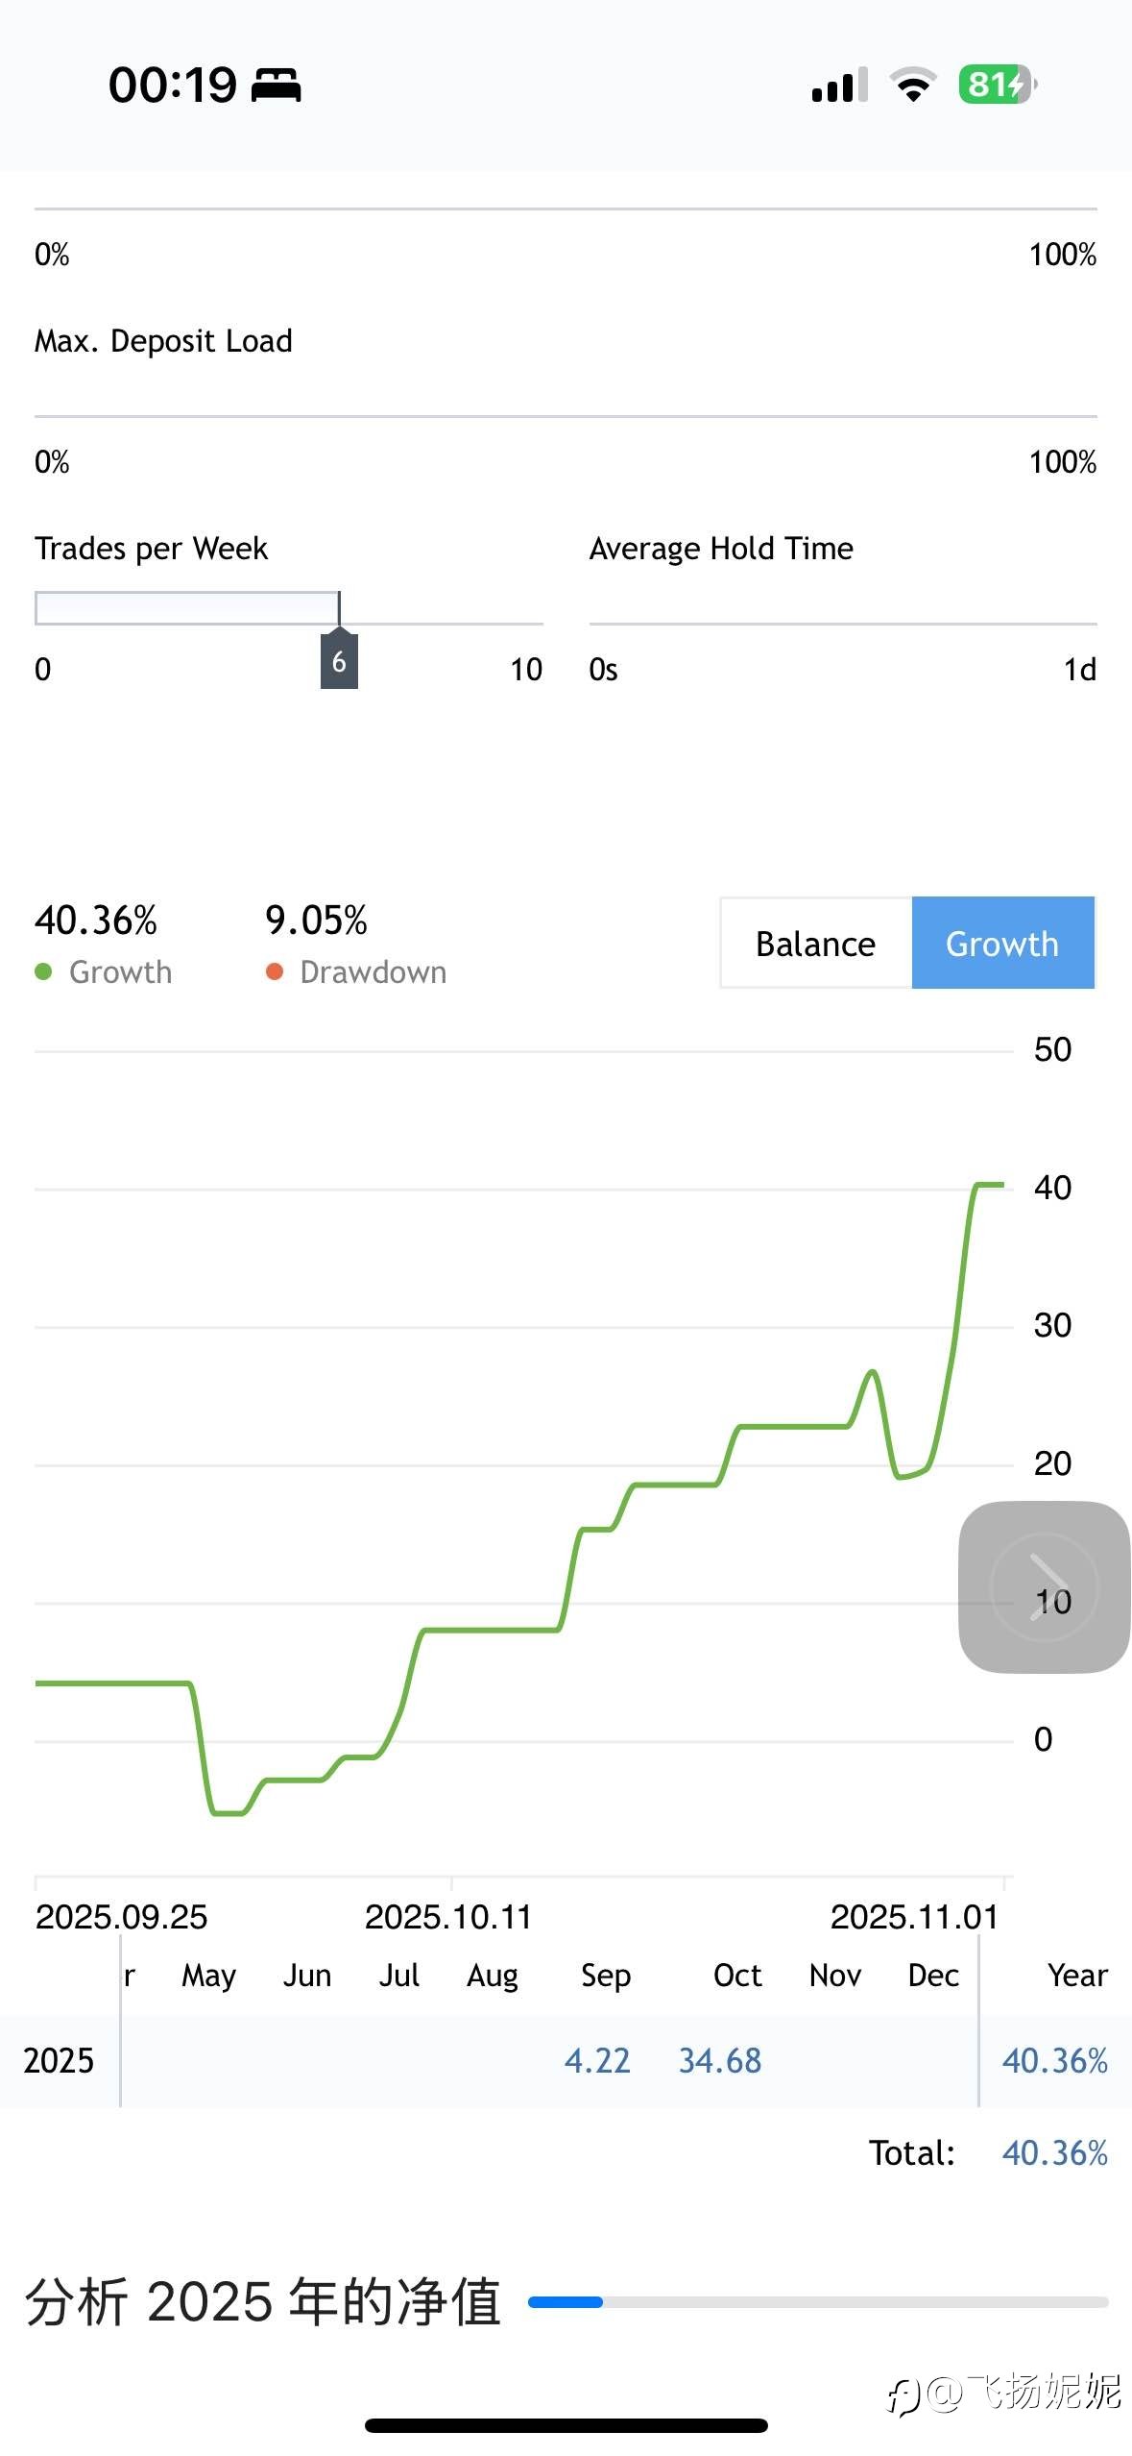Screen dimensions: 1132x2456
Task: Tap the clock showing 00:19
Action: point(173,86)
